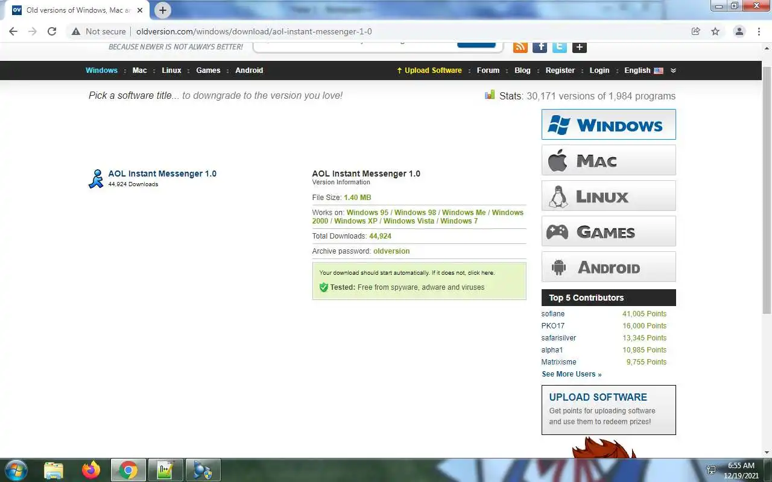Click the plus share icon
The image size is (772, 482).
(580, 46)
